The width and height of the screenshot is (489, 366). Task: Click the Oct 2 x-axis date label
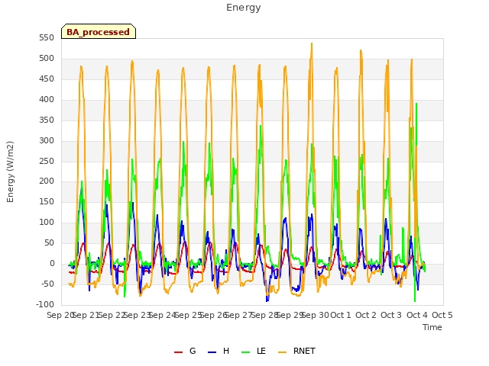tap(366, 315)
